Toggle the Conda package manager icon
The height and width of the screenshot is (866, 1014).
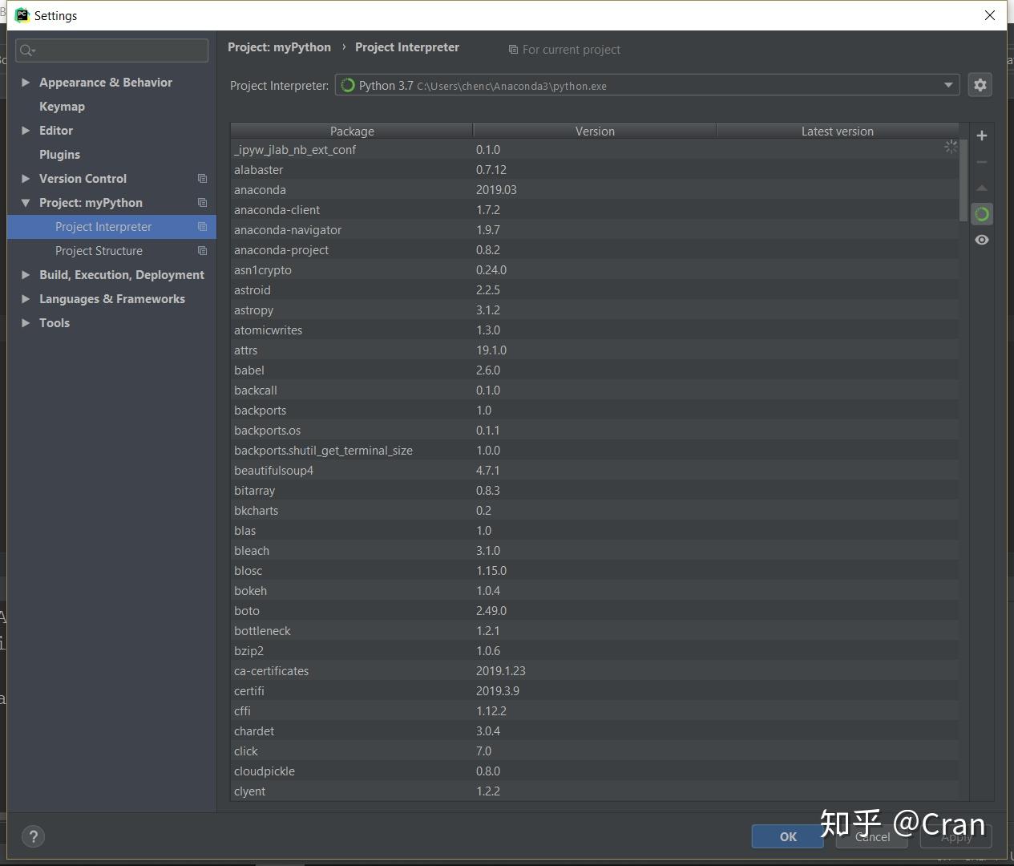(981, 213)
